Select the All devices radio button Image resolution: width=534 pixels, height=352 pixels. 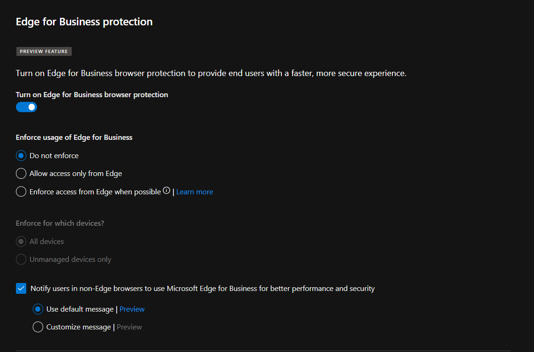(21, 242)
